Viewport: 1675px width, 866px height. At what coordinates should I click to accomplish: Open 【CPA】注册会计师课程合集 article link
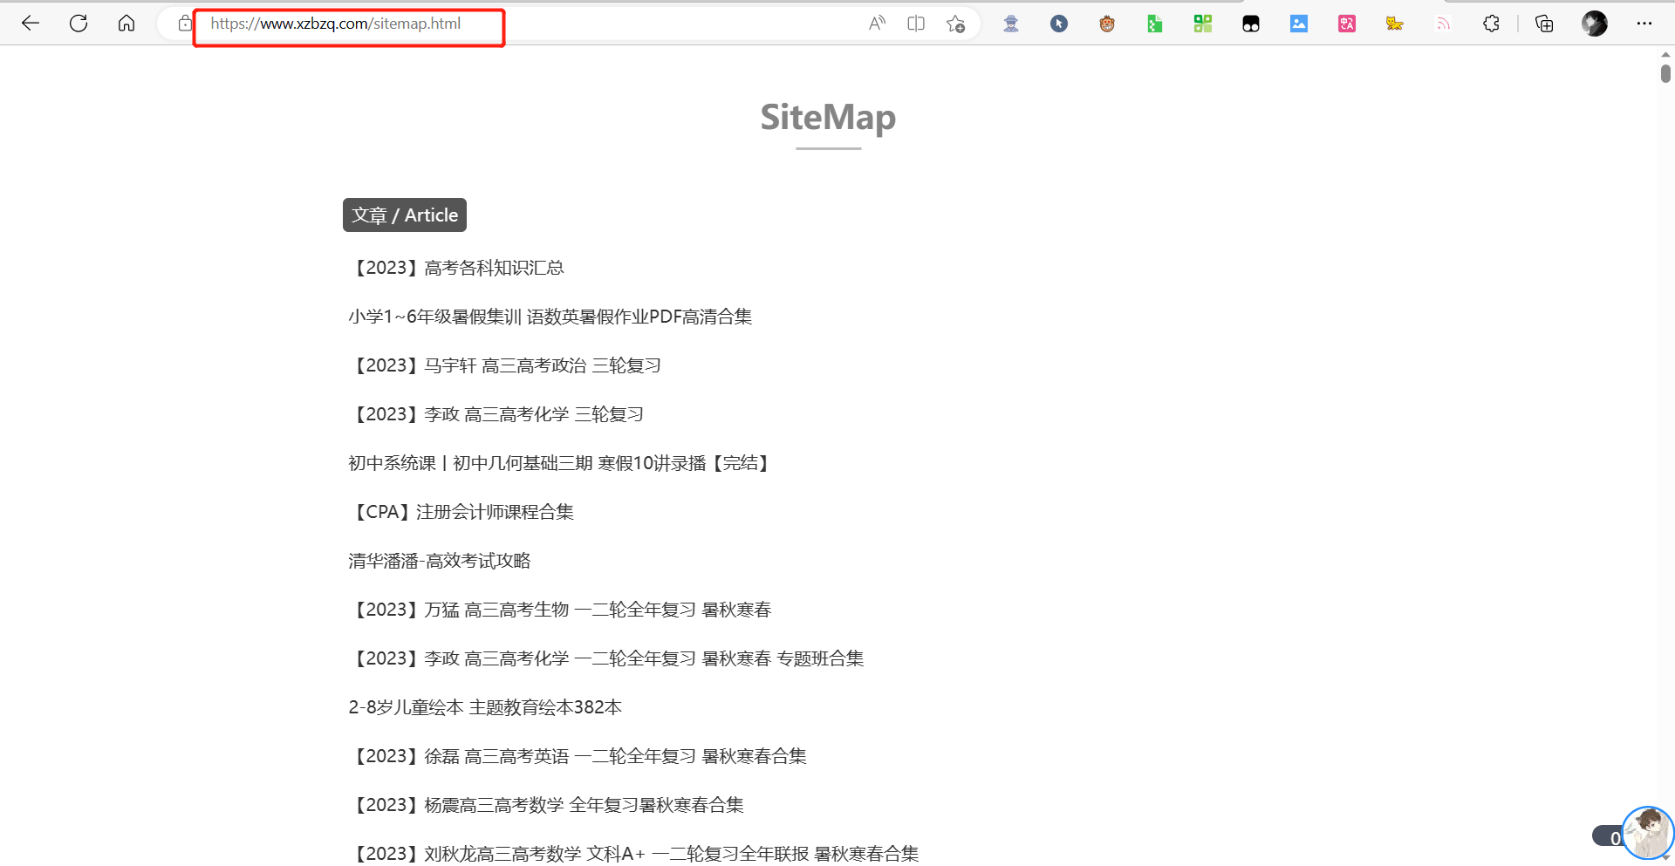pos(461,512)
